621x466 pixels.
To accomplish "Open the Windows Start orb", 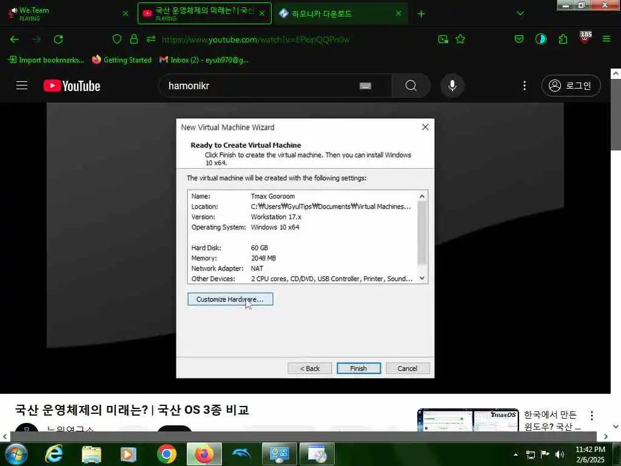I will 16,454.
